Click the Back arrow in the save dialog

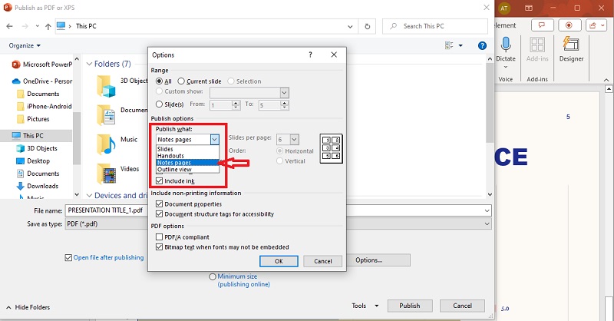[x=10, y=26]
